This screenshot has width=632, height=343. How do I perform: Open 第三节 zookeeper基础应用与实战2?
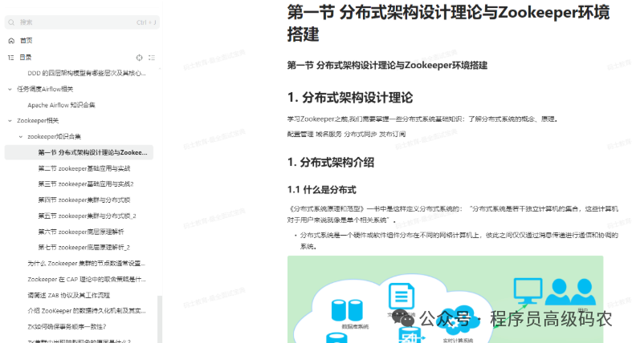click(x=85, y=184)
